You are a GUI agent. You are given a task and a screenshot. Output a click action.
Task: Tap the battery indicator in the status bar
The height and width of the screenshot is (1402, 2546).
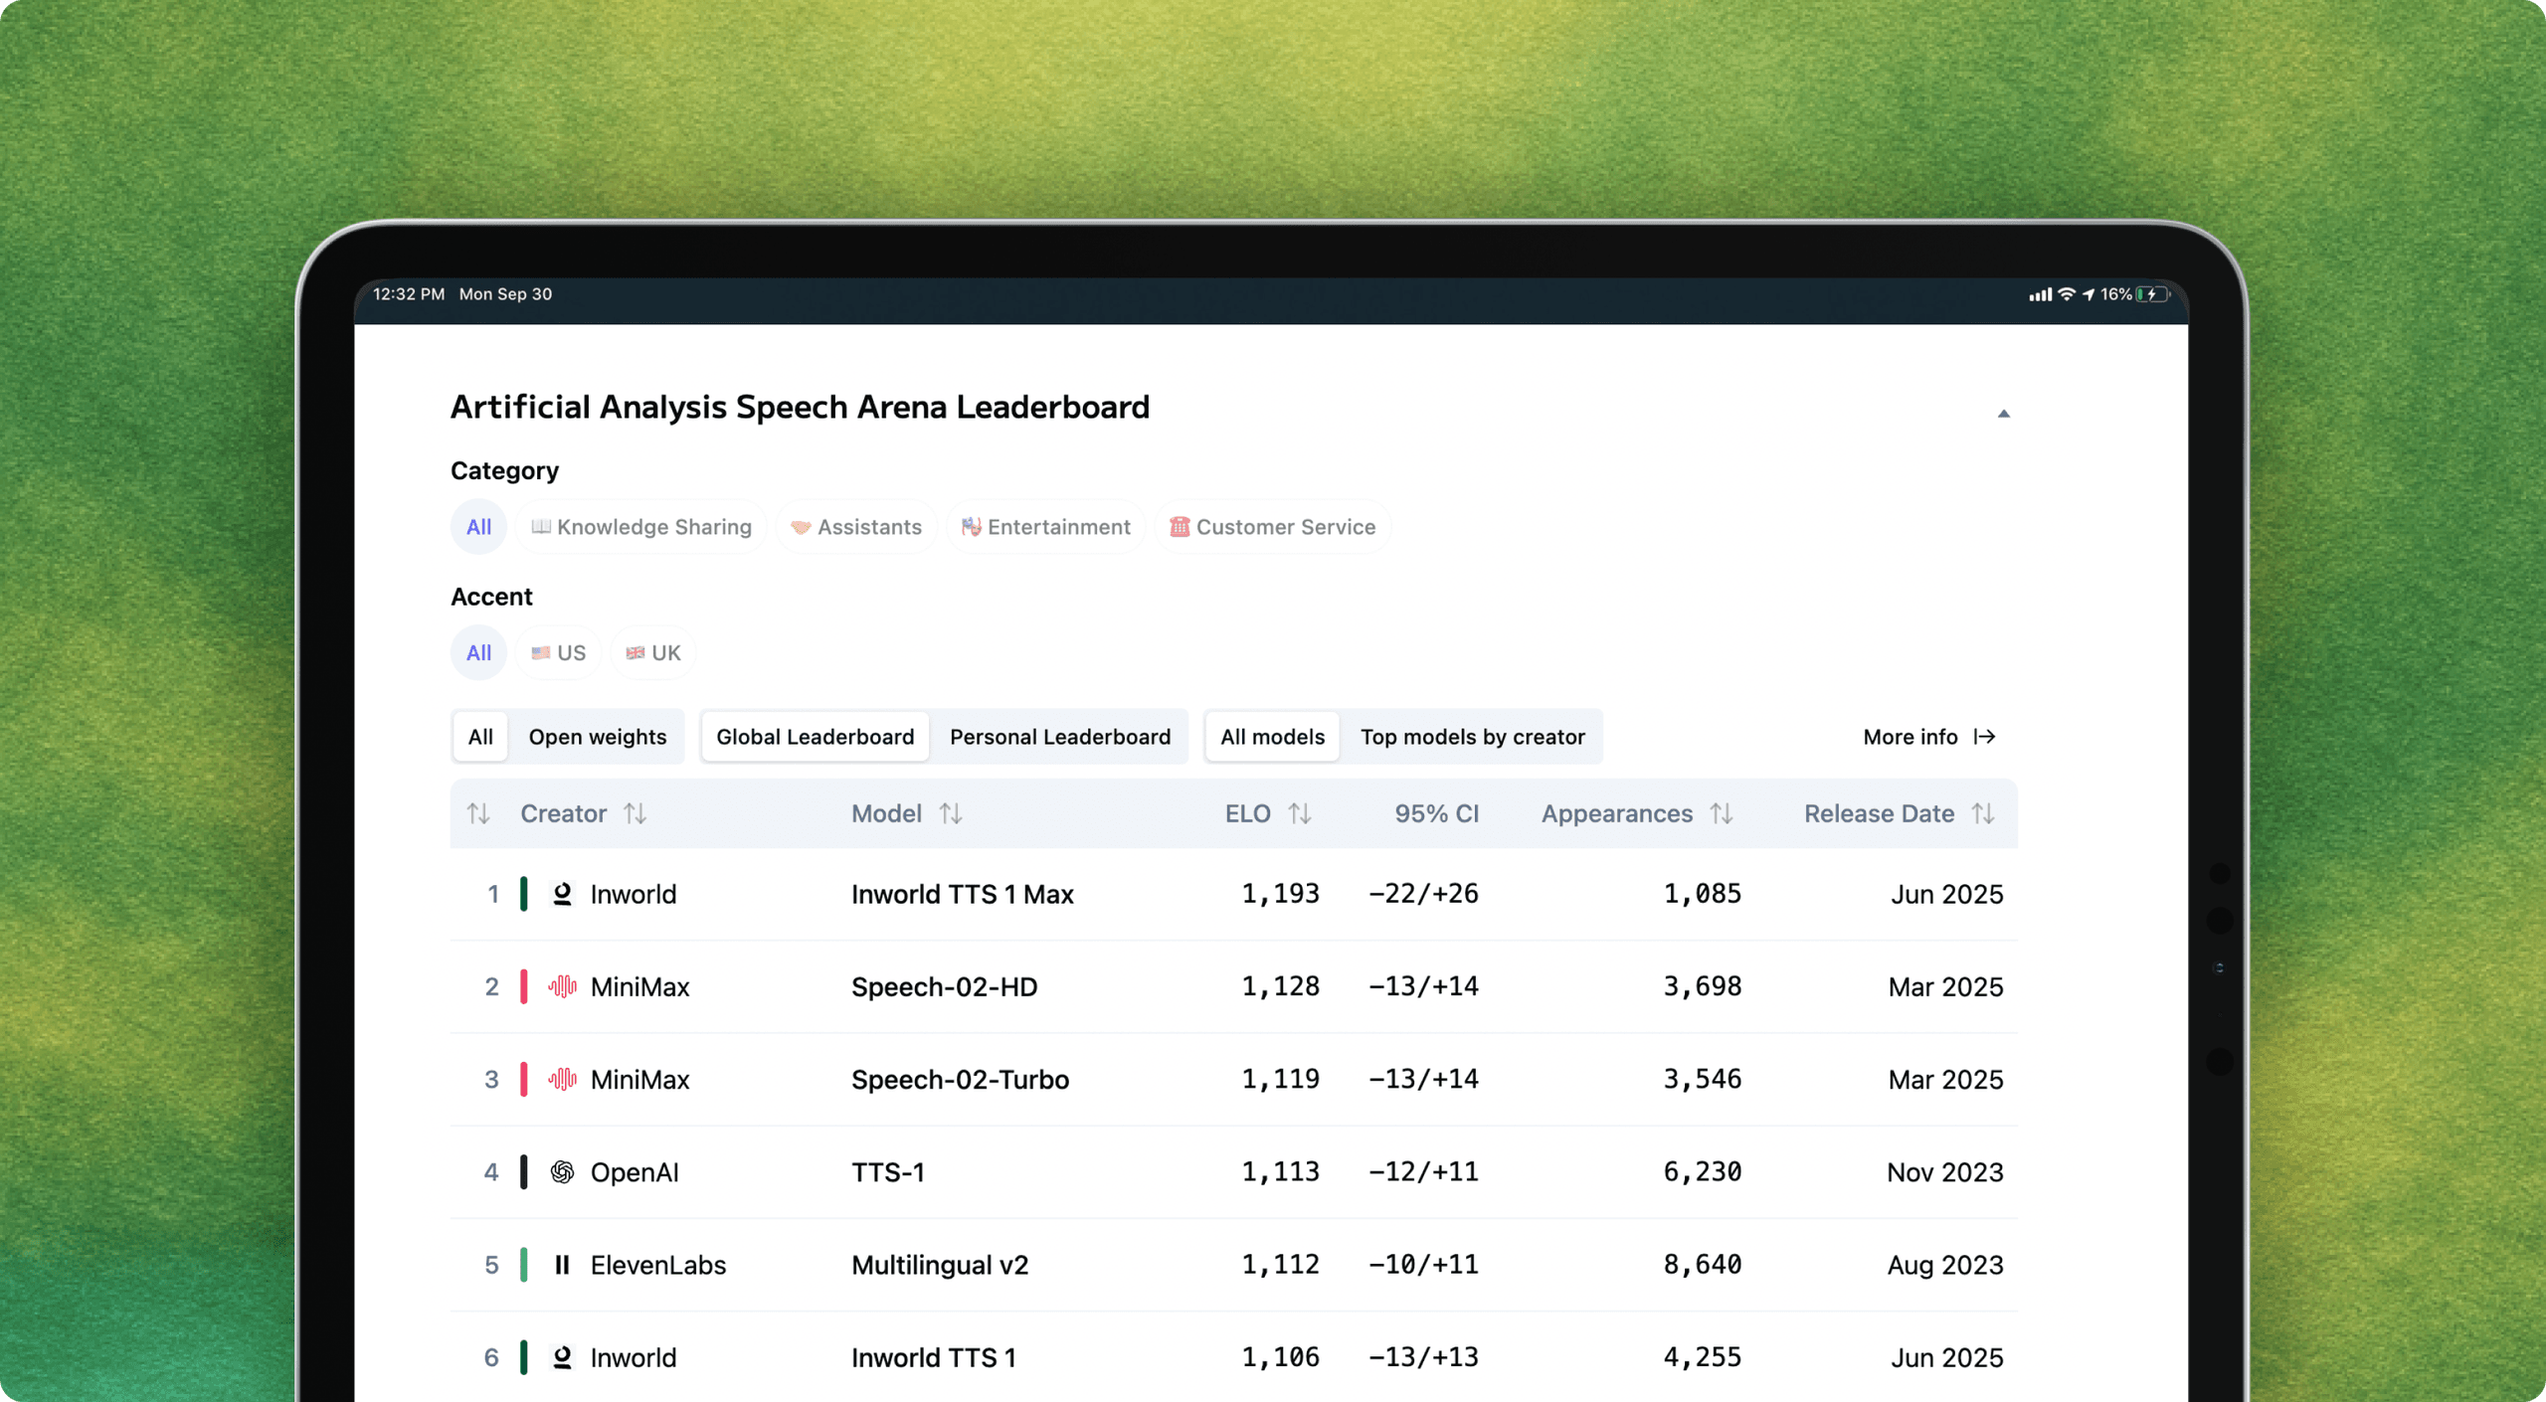click(2150, 294)
